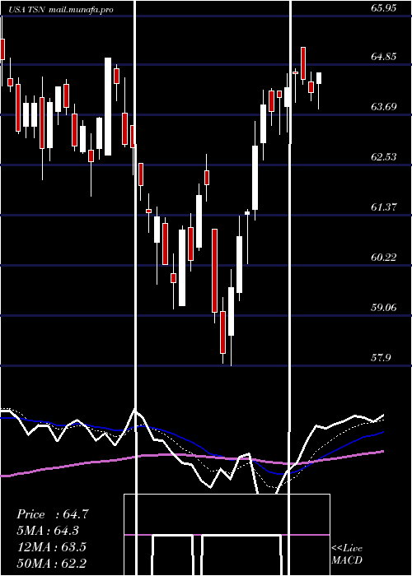Click the USA TSN mail.munafa.pro title
412x576 pixels.
click(61, 10)
